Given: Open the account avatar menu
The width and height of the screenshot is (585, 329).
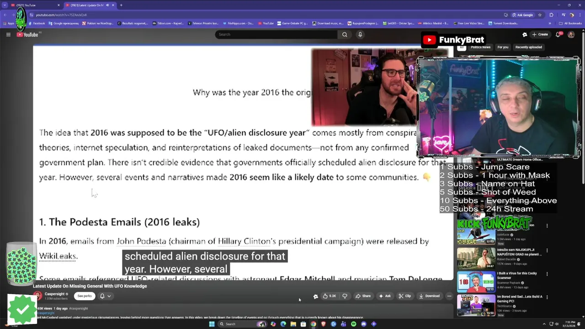Looking at the screenshot, I should point(571,35).
